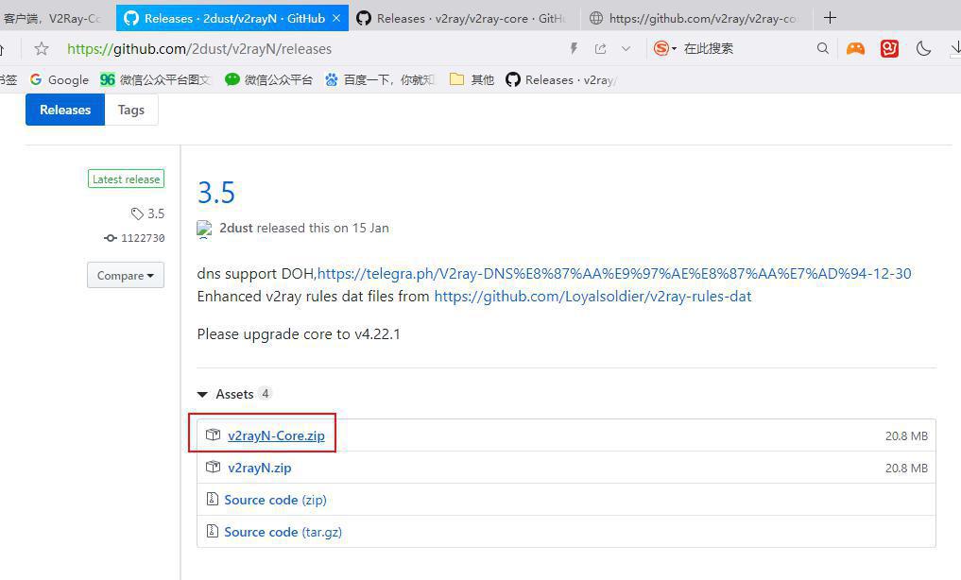Open the 3.5 release title
The height and width of the screenshot is (580, 961).
coord(215,193)
